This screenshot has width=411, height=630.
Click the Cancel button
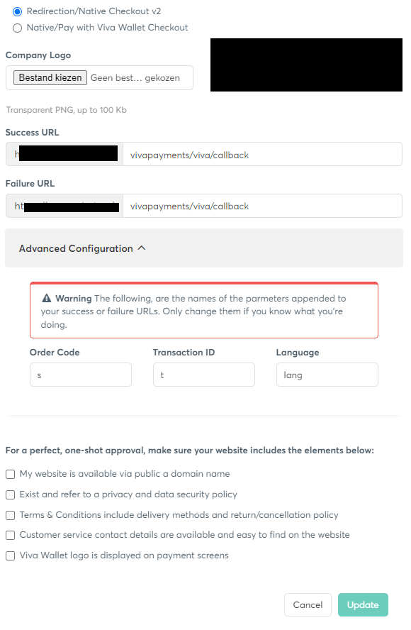coord(308,604)
